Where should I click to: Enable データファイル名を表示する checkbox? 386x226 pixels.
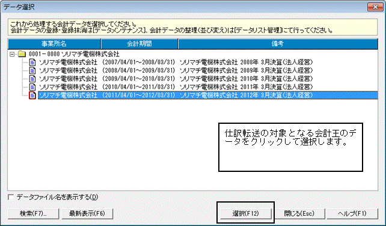(x=11, y=197)
